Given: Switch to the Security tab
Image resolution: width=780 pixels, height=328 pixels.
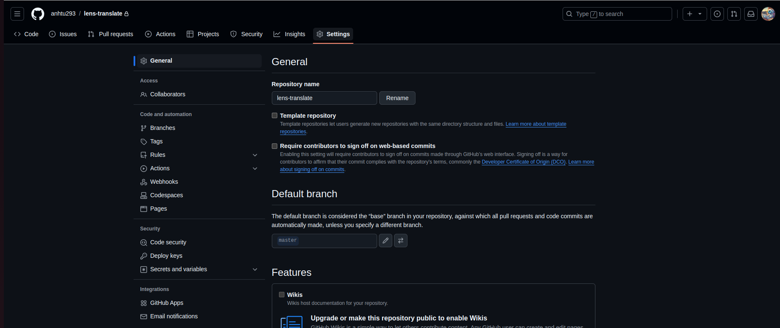Looking at the screenshot, I should click(247, 34).
